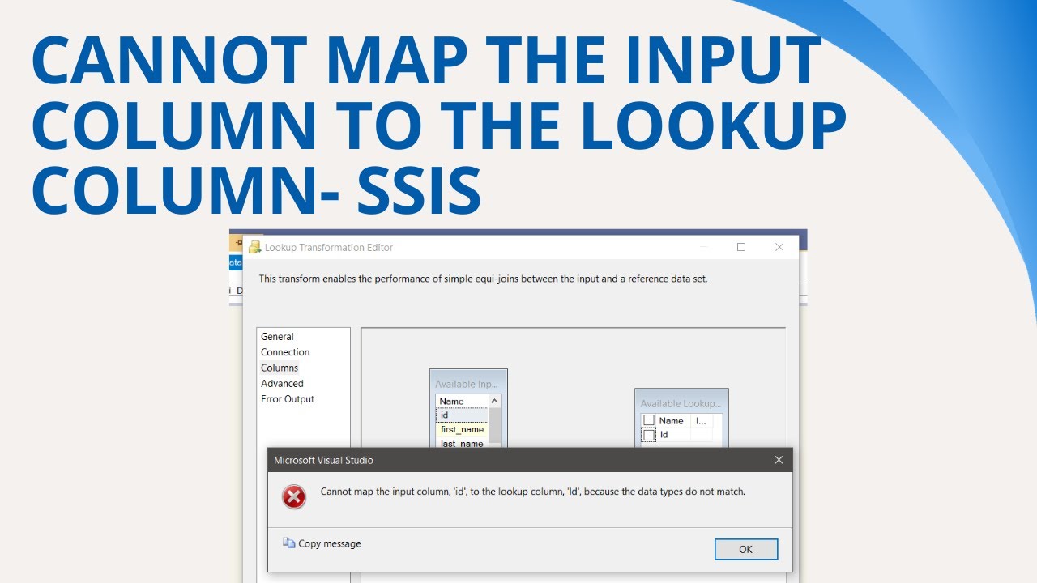Select the id row in Available Input Columns

(x=462, y=415)
